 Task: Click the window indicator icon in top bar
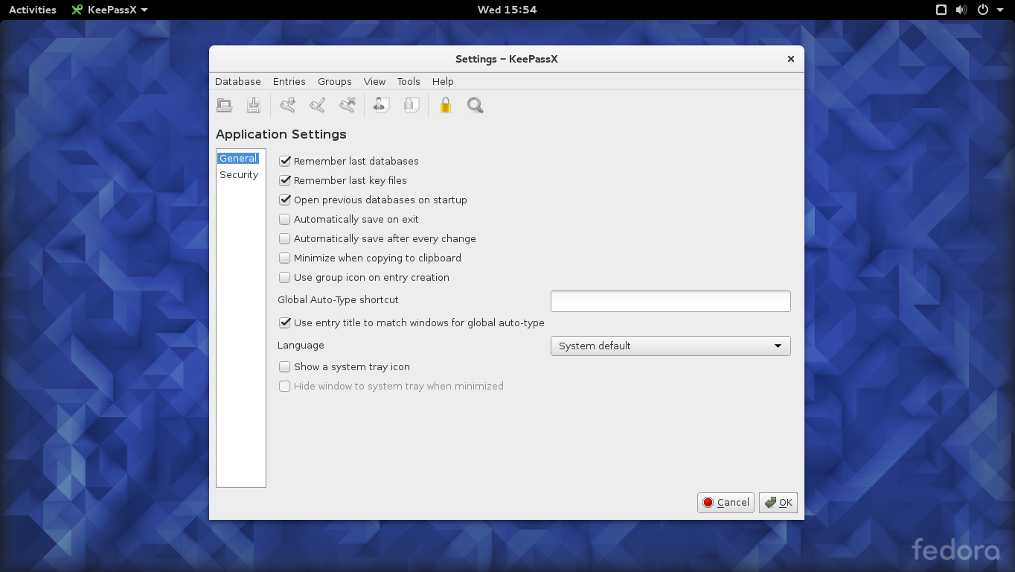(x=941, y=10)
